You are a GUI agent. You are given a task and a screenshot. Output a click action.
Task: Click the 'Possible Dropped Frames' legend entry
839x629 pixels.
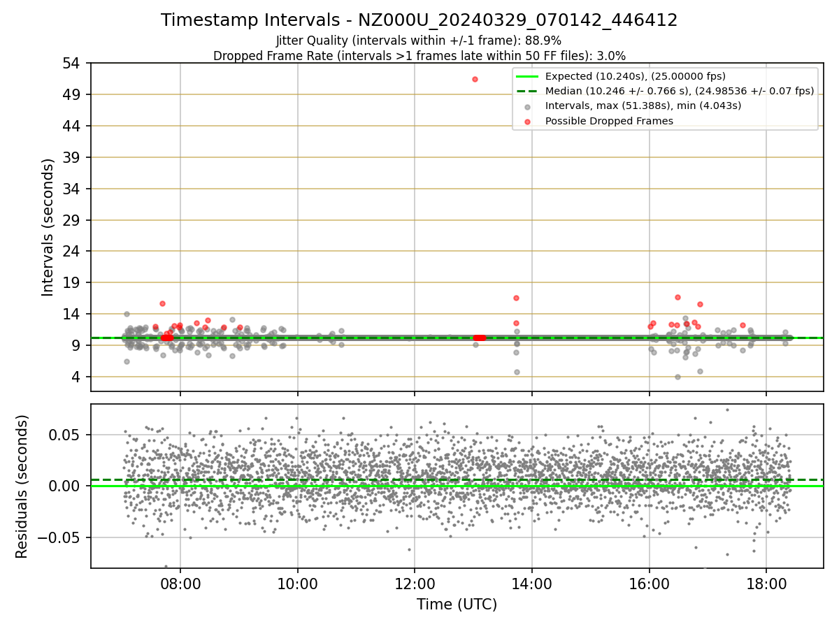(x=609, y=121)
